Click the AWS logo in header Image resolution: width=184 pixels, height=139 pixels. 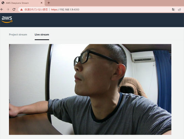pyautogui.click(x=7, y=19)
